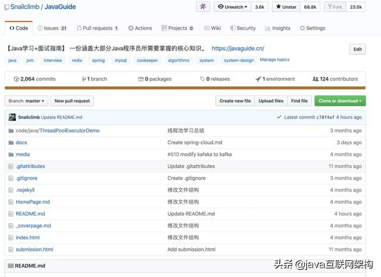Open repository Settings tab
The image size is (381, 277).
click(x=313, y=28)
